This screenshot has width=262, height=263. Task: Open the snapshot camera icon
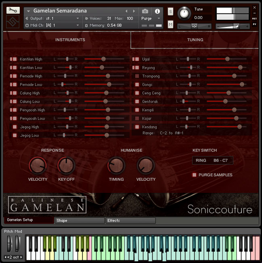pyautogui.click(x=145, y=11)
